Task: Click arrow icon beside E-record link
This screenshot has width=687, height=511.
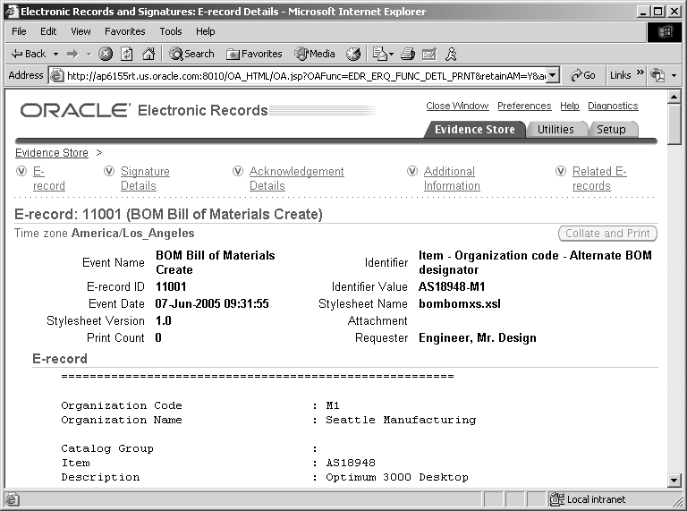Action: pos(21,171)
